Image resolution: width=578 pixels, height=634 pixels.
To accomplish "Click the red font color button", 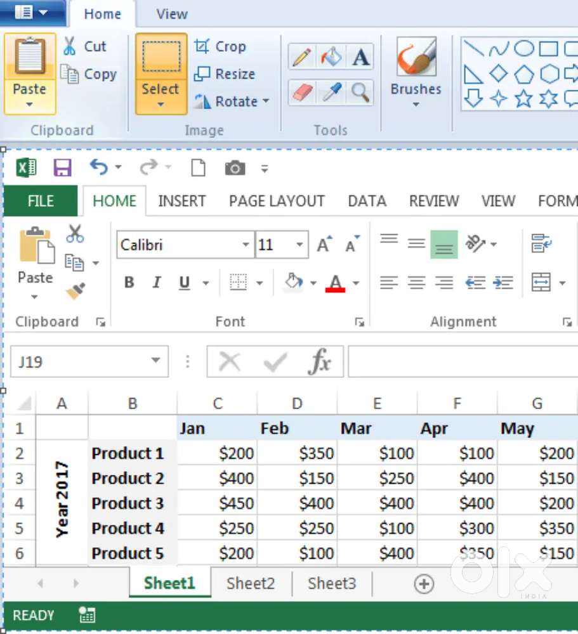I will tap(335, 283).
